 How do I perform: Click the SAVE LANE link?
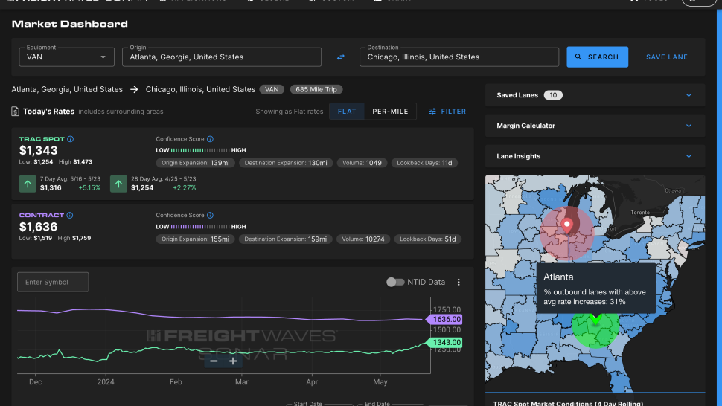point(667,57)
